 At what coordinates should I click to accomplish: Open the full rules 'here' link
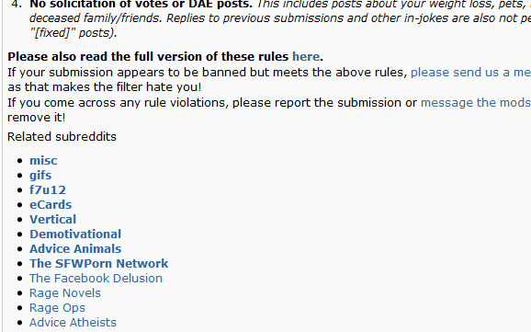point(306,56)
